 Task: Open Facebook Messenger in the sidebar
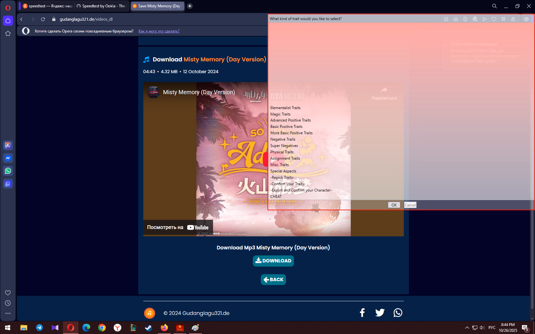click(8, 158)
